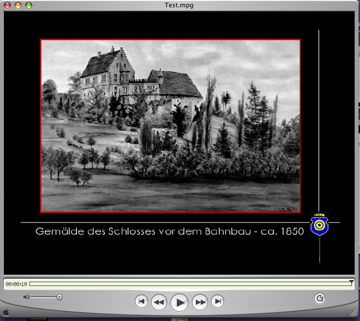Image resolution: width=360 pixels, height=321 pixels.
Task: Click the 00:00:10 time display
Action: click(x=17, y=284)
